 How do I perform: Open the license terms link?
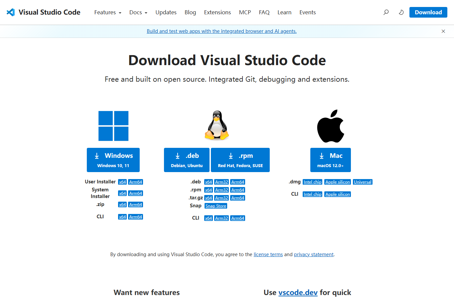click(268, 254)
